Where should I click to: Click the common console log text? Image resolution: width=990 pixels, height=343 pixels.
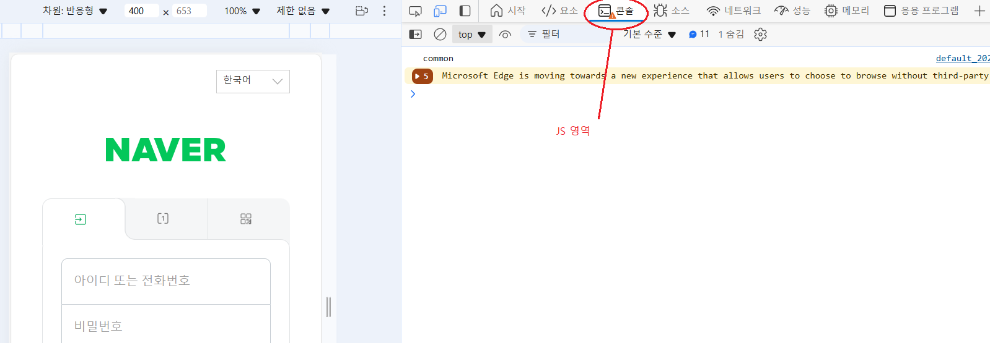[438, 59]
